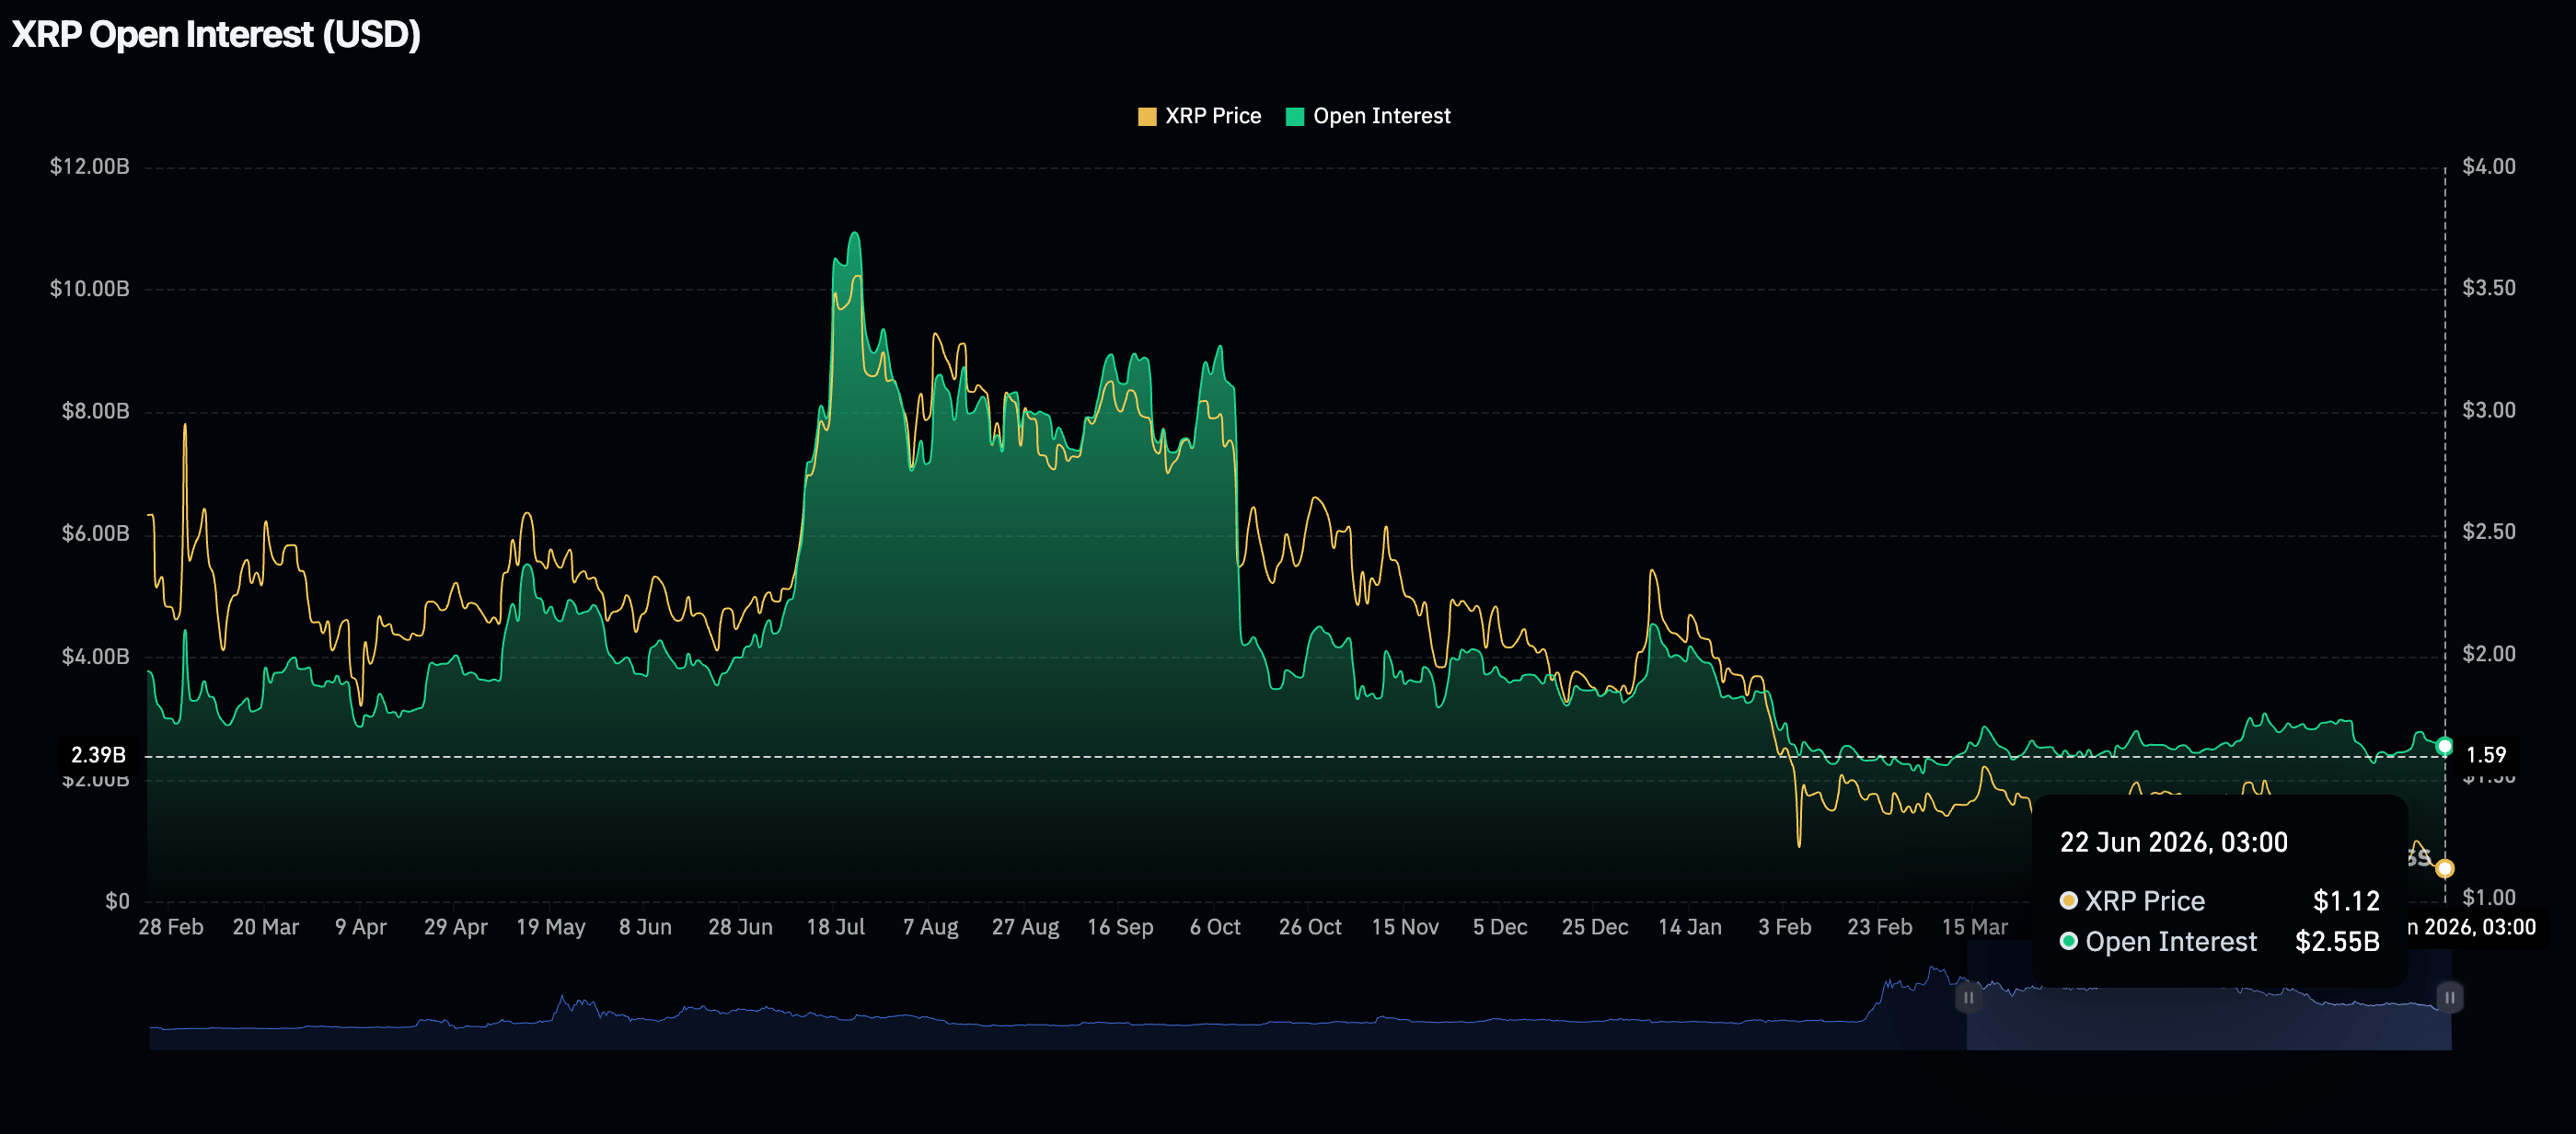This screenshot has height=1134, width=2576.
Task: Grab the right range slider handle
Action: point(2449,997)
